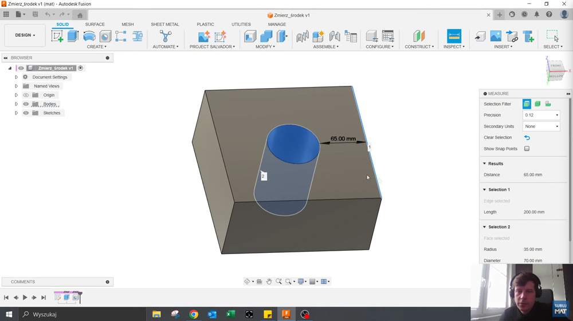
Task: Enable the Show Snap Points checkbox
Action: [527, 149]
